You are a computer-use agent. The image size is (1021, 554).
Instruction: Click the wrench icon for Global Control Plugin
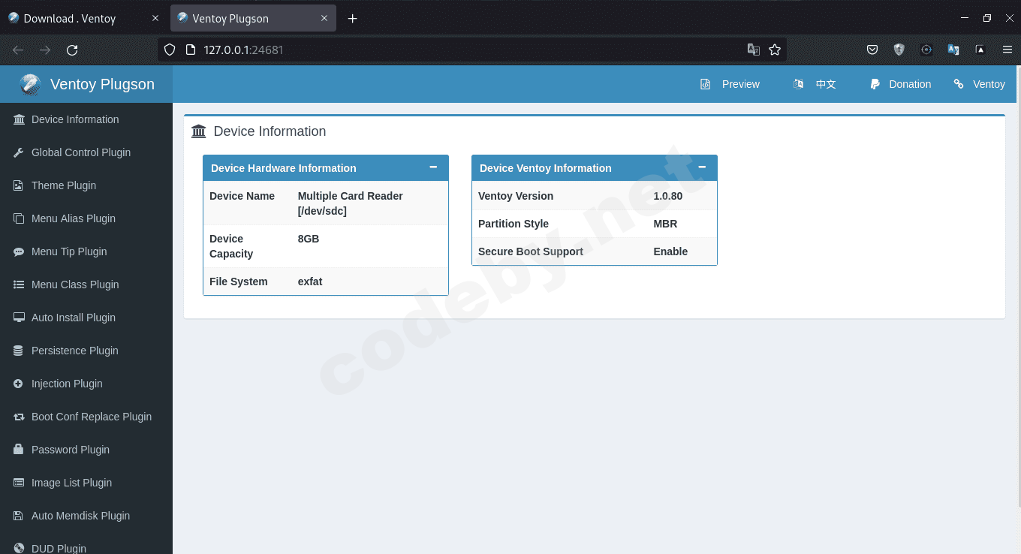pyautogui.click(x=19, y=152)
